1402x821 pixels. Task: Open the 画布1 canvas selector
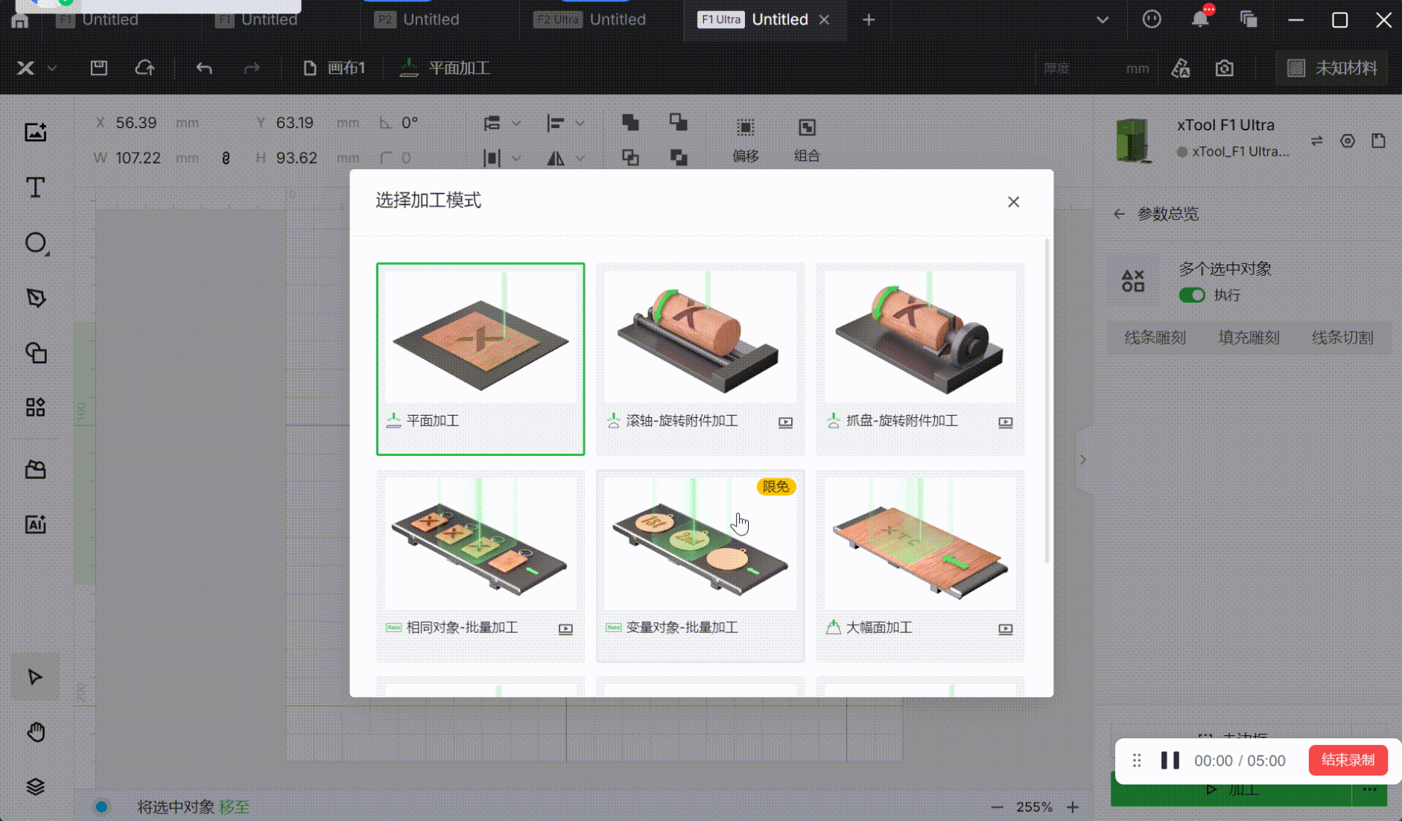[x=334, y=68]
